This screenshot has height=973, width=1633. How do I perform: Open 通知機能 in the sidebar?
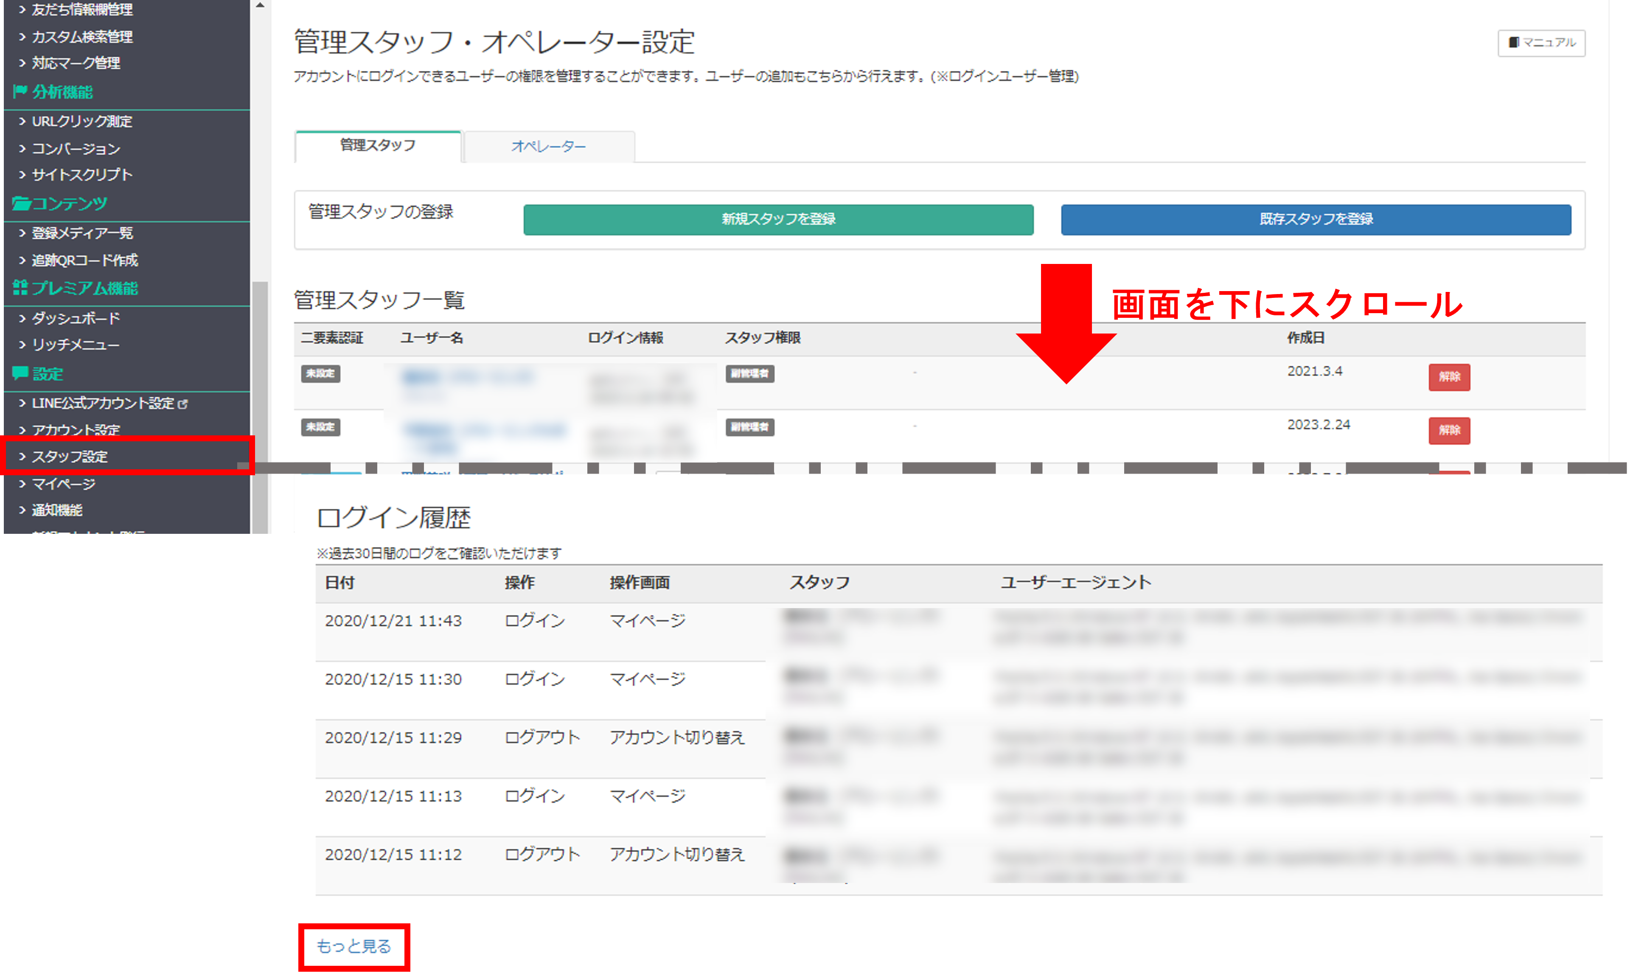point(57,511)
